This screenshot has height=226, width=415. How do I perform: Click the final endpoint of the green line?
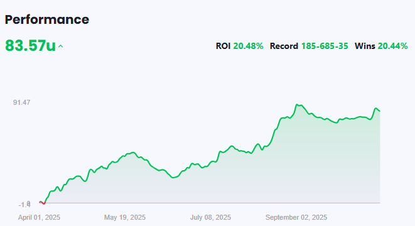coord(380,111)
